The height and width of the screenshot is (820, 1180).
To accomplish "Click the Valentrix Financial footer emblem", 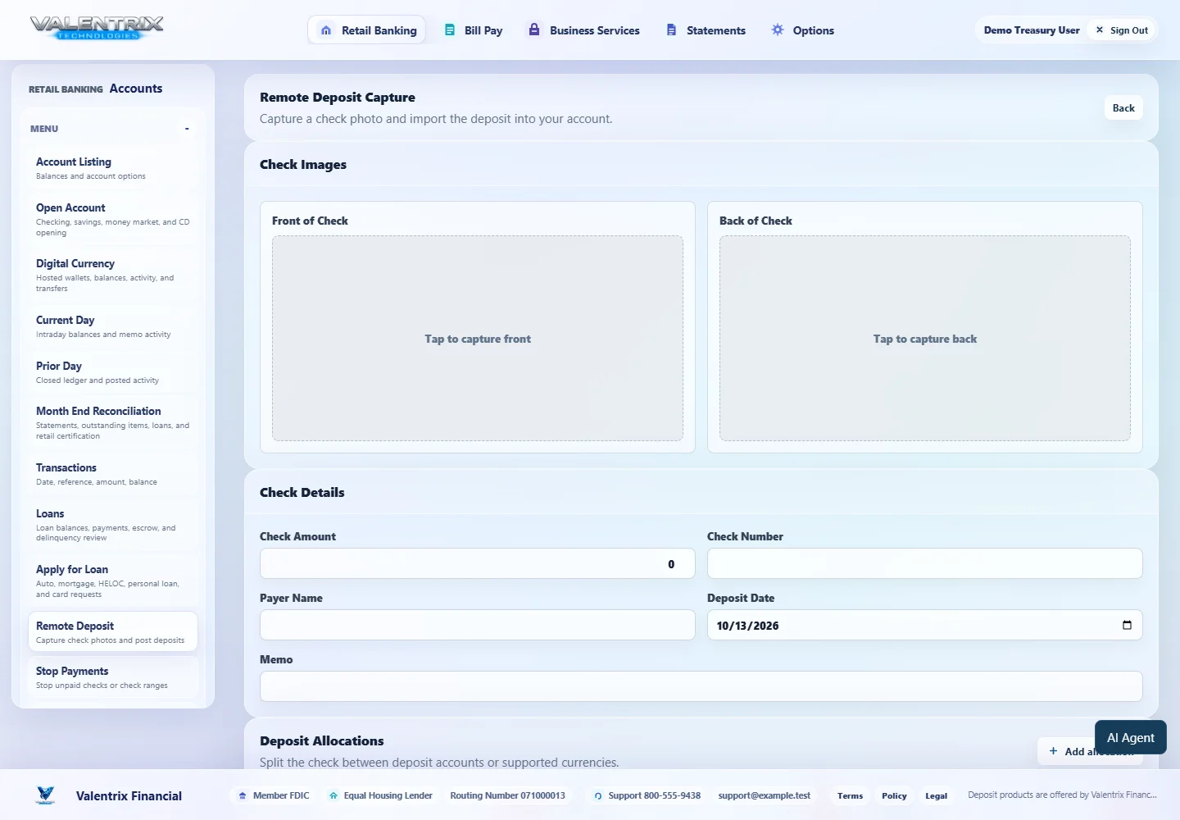I will click(x=46, y=795).
